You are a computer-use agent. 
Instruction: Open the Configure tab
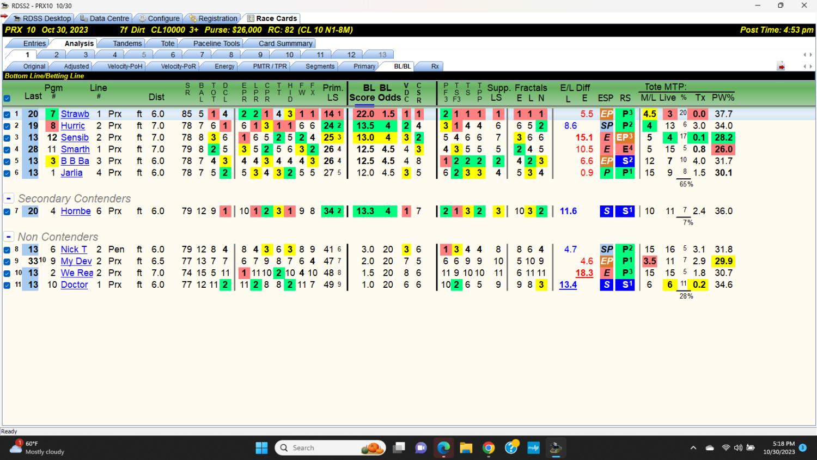pyautogui.click(x=158, y=19)
